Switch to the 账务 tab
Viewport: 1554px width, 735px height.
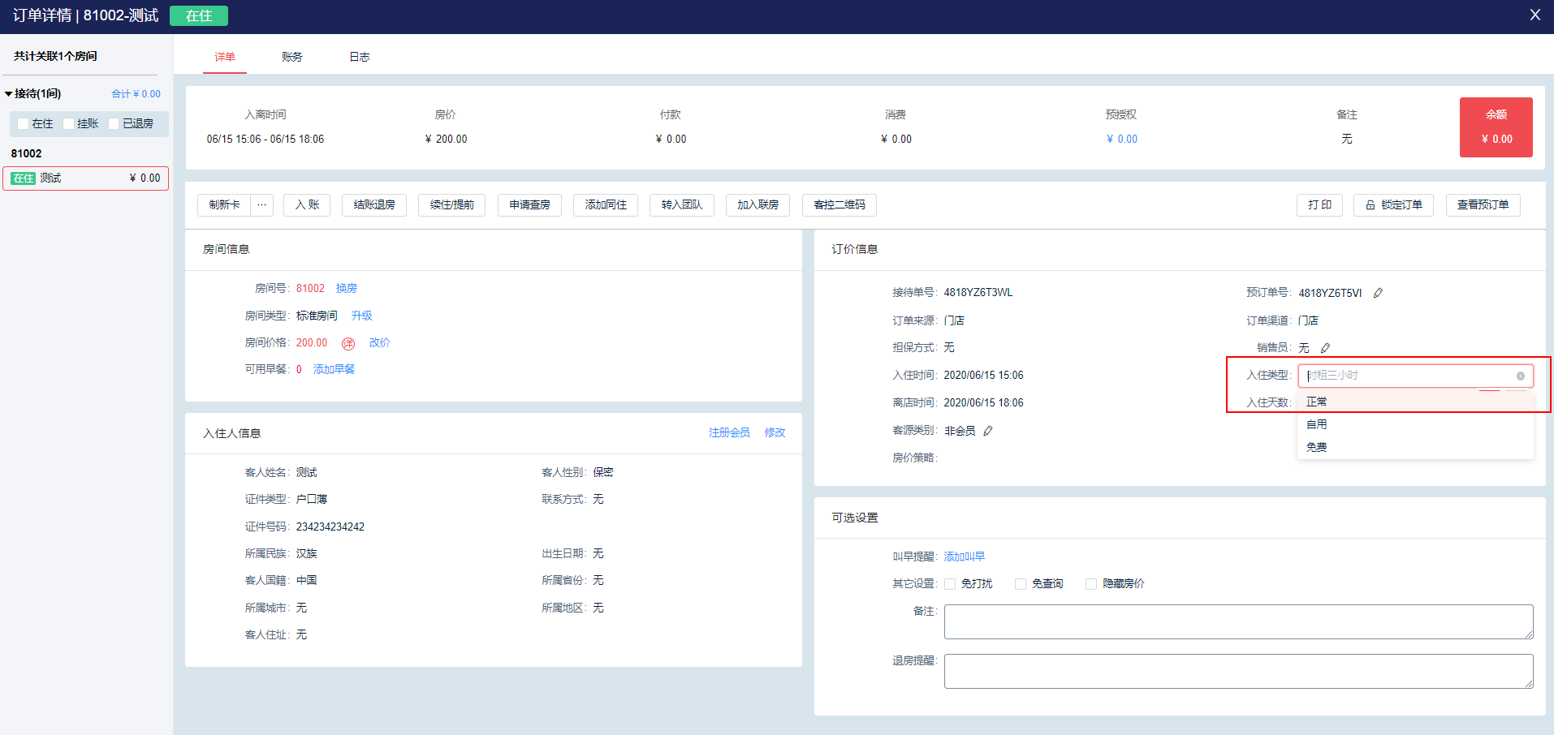point(292,57)
